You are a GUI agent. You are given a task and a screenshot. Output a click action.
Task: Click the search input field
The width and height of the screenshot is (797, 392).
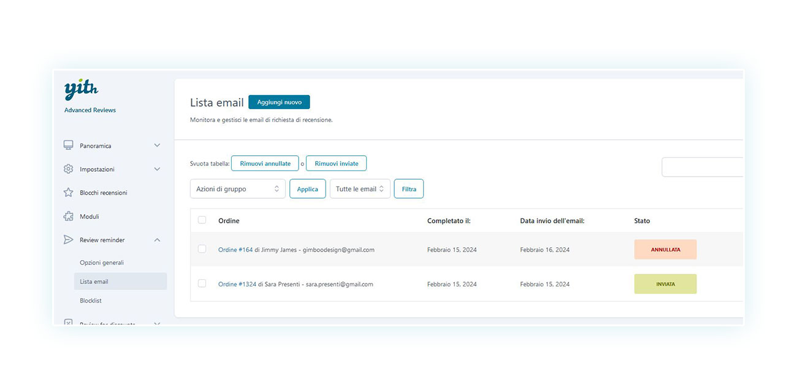(703, 167)
